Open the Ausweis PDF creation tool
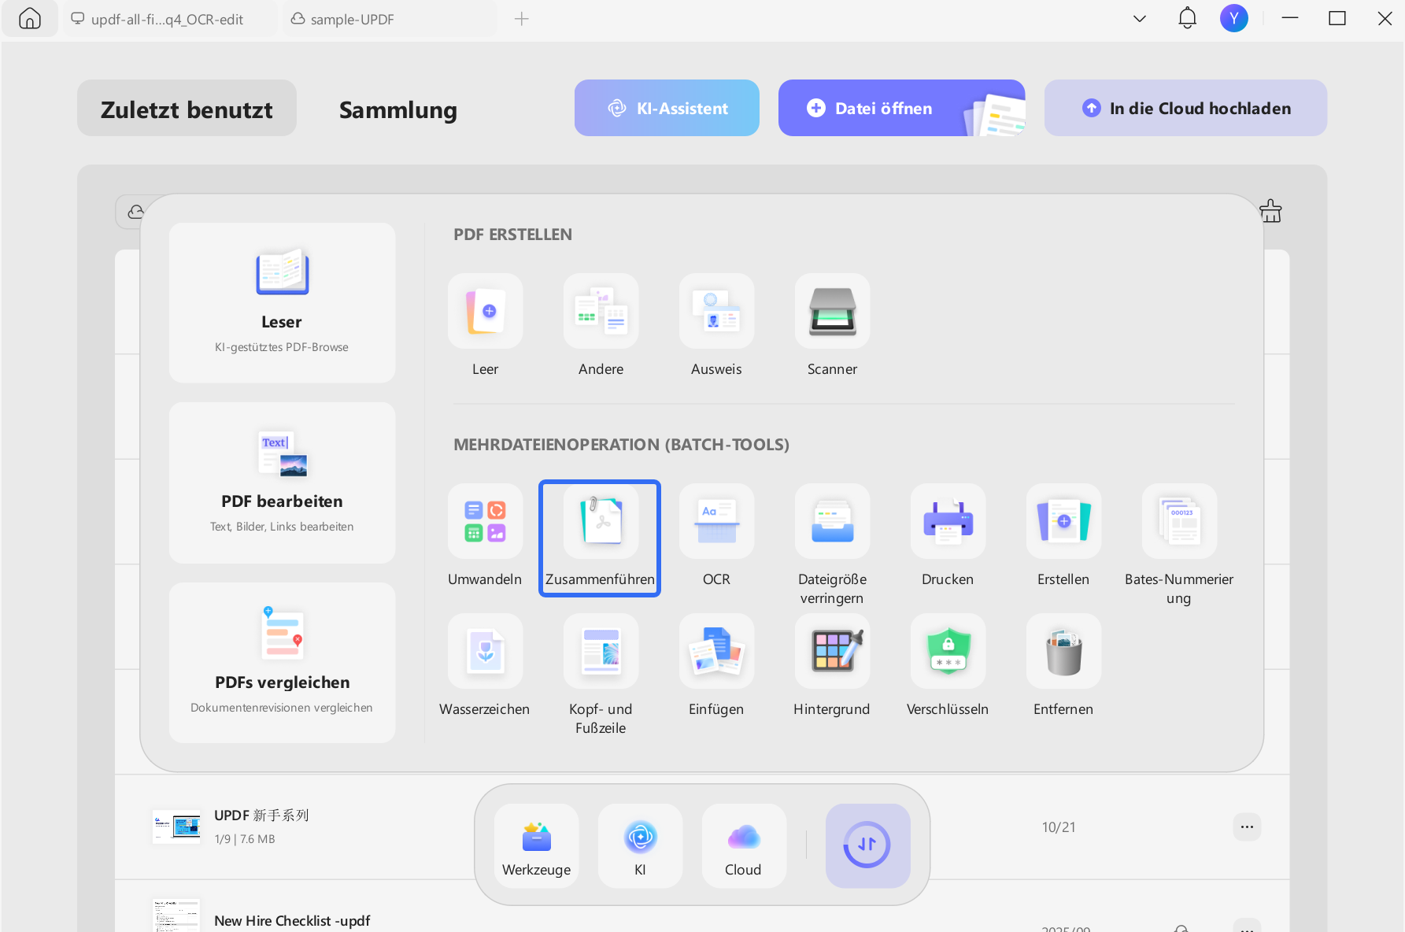Image resolution: width=1405 pixels, height=932 pixels. [x=716, y=311]
